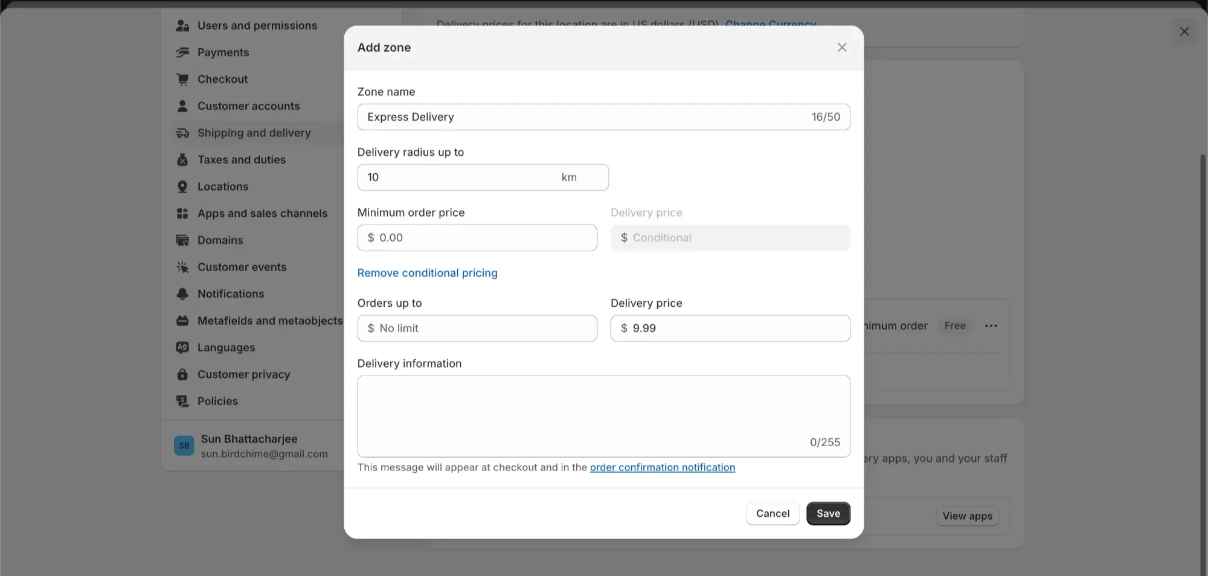
Task: Click the Domains icon in sidebar
Action: tap(182, 240)
